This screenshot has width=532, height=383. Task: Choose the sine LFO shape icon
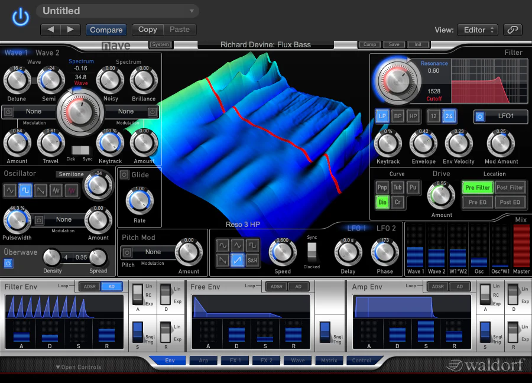pyautogui.click(x=223, y=245)
